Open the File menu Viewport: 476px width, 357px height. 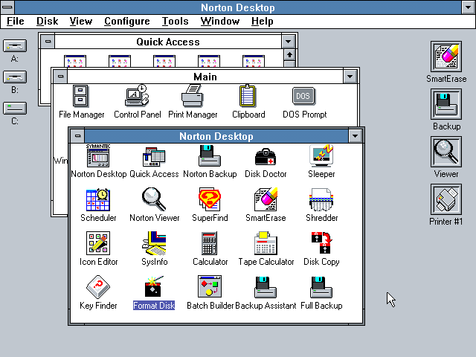click(x=15, y=22)
